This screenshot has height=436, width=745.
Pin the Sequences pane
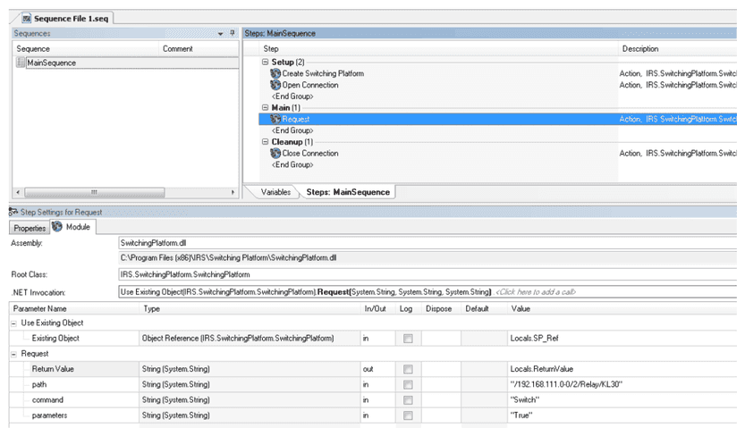[233, 33]
